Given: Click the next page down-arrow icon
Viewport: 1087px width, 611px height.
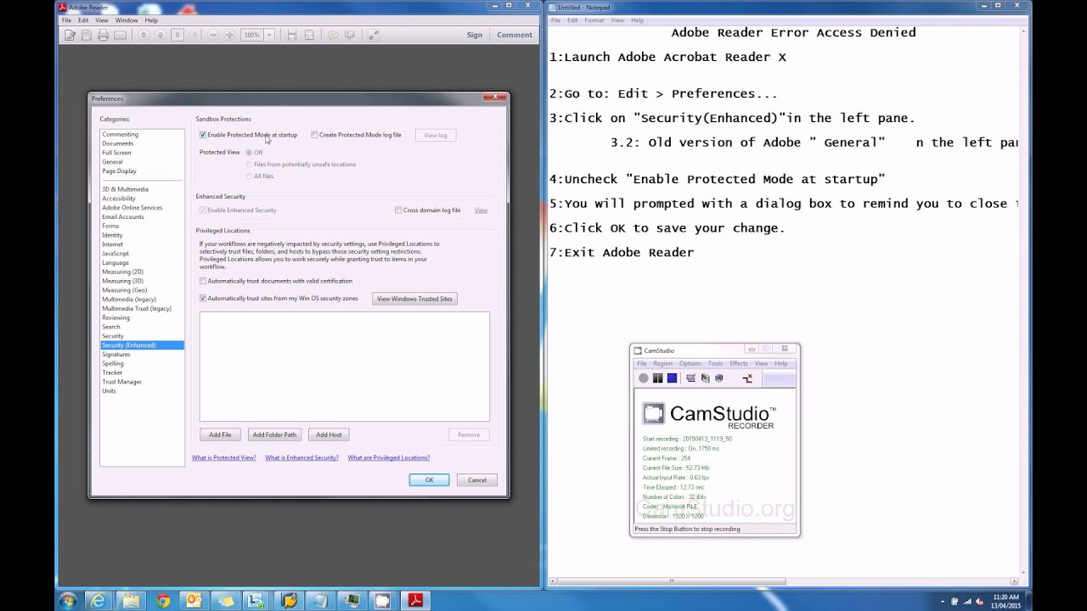Looking at the screenshot, I should point(160,35).
